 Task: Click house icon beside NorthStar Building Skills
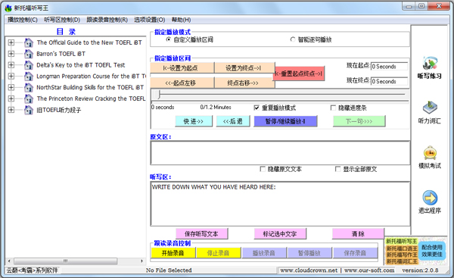[x=29, y=88]
